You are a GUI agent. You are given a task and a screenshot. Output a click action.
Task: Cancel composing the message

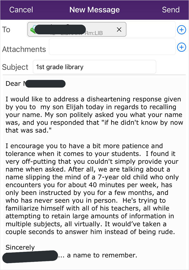coord(21,10)
